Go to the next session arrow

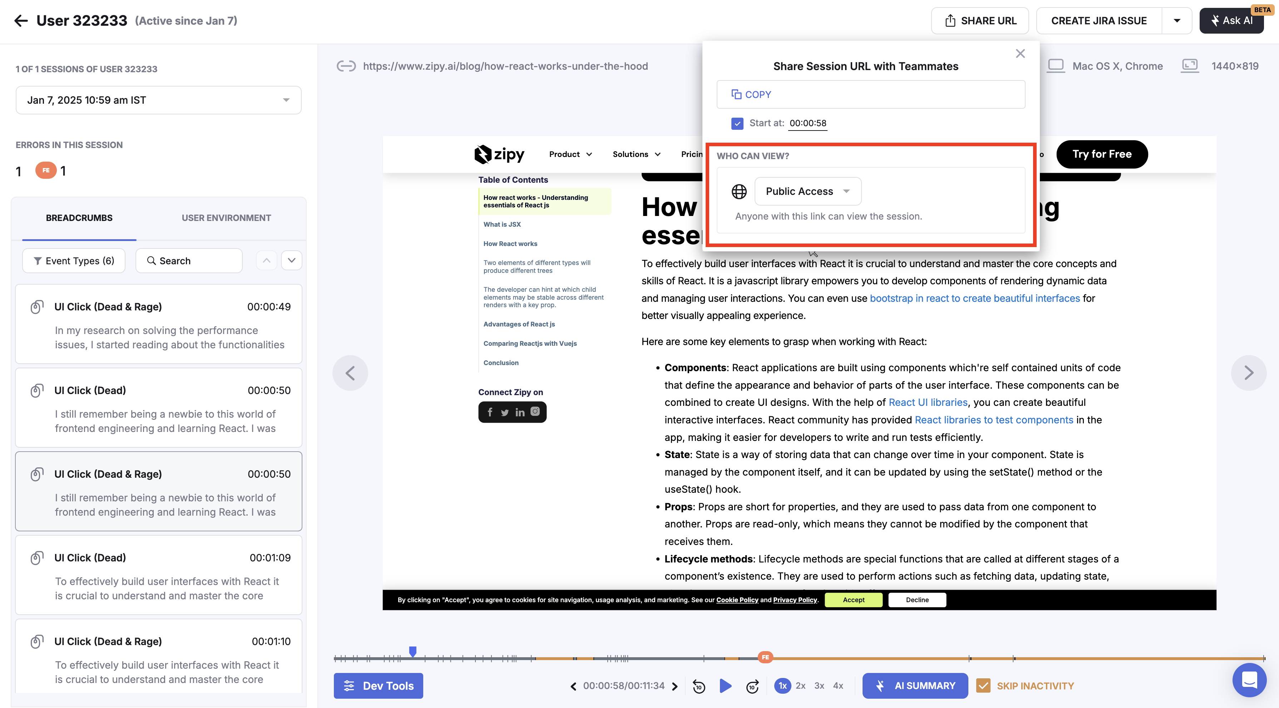[x=1248, y=373]
